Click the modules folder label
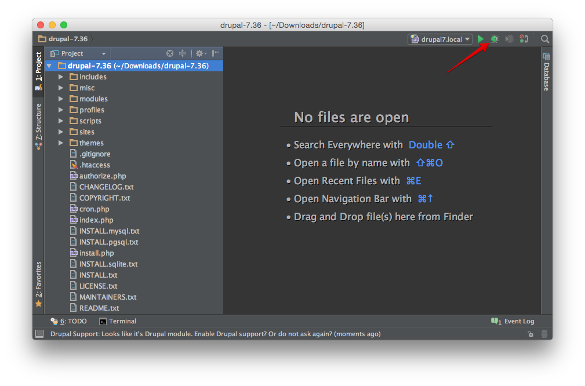The width and height of the screenshot is (585, 386). tap(93, 99)
